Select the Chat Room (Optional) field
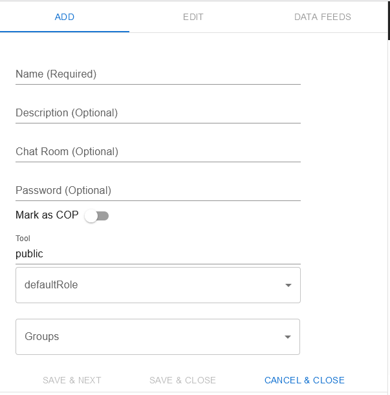This screenshot has height=395, width=390. [158, 152]
